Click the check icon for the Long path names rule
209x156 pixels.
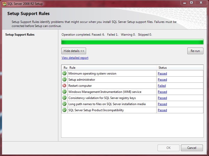coord(64,104)
